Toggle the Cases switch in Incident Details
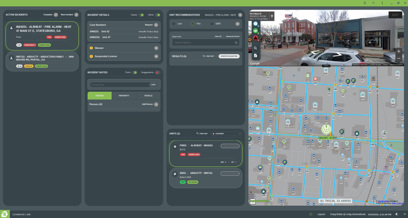Screen dimensions: 408x218 click(141, 15)
